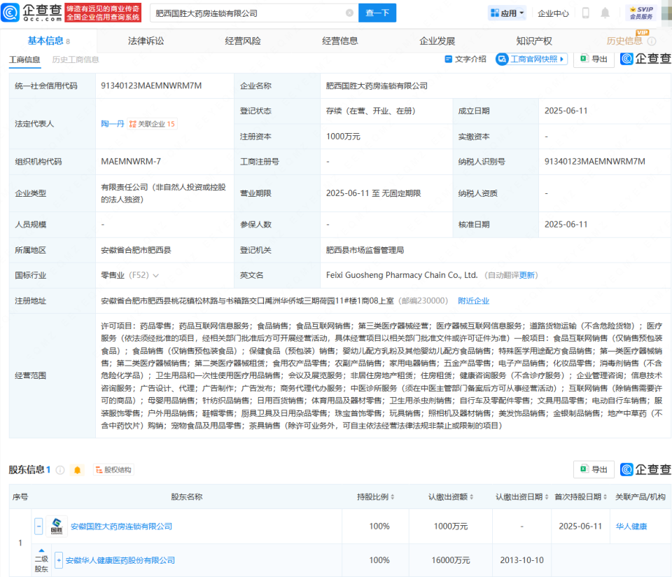Open 工商官网快照 snapshot
Viewport: 672px width, 577px height.
531,59
